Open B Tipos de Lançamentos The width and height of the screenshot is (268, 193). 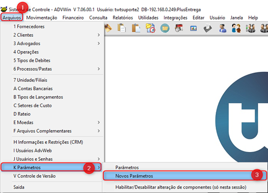[52, 97]
